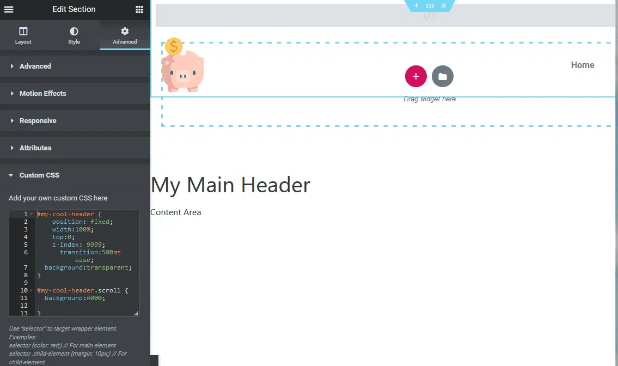Switch to the Style tab
The width and height of the screenshot is (618, 366).
[x=74, y=34]
